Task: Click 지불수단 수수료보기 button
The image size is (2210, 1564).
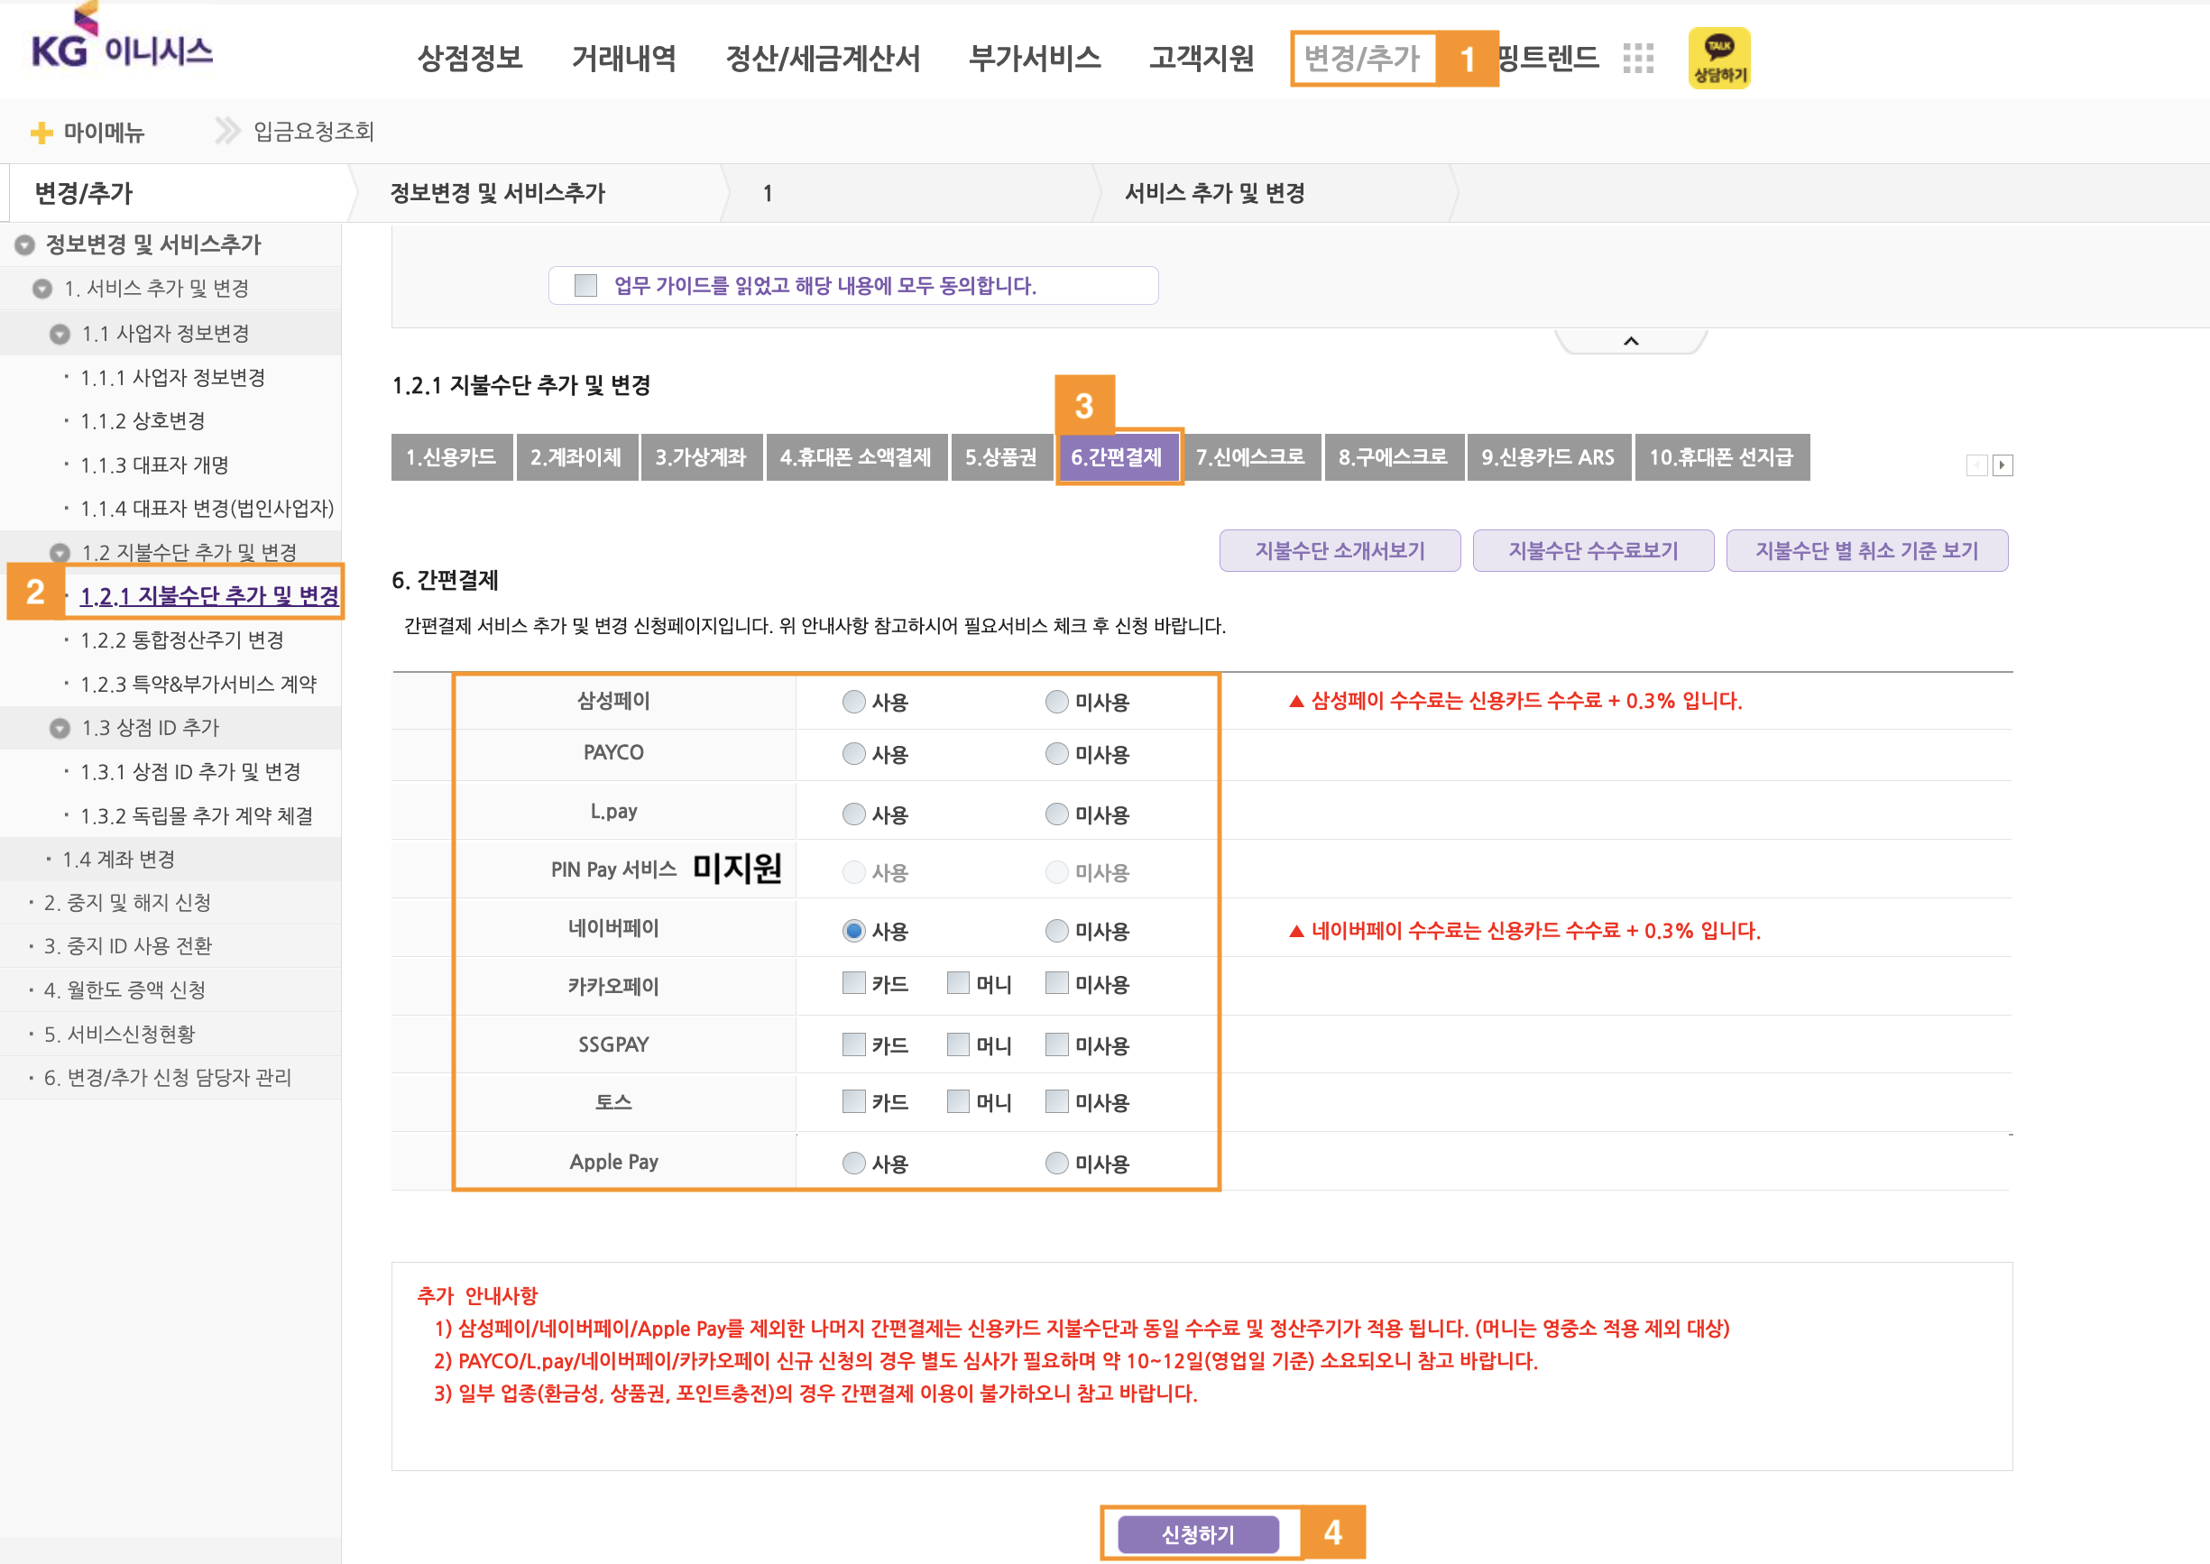Action: pos(1593,551)
